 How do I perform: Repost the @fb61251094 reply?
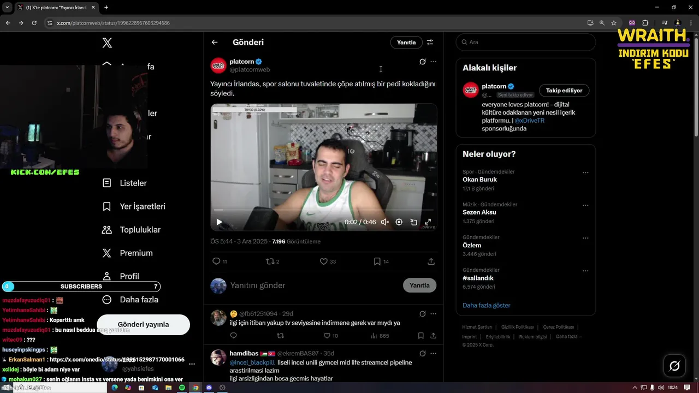coord(281,336)
